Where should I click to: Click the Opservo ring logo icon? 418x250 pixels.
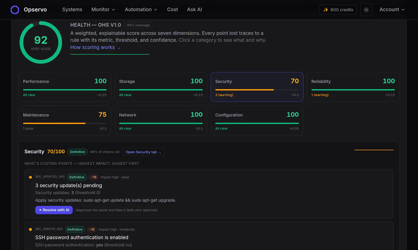[15, 10]
